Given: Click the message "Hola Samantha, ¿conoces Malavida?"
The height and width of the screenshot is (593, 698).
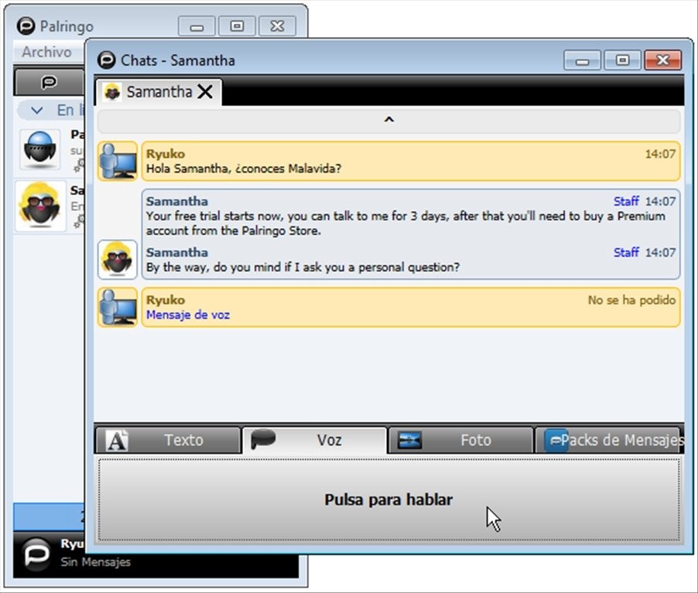Looking at the screenshot, I should 244,169.
